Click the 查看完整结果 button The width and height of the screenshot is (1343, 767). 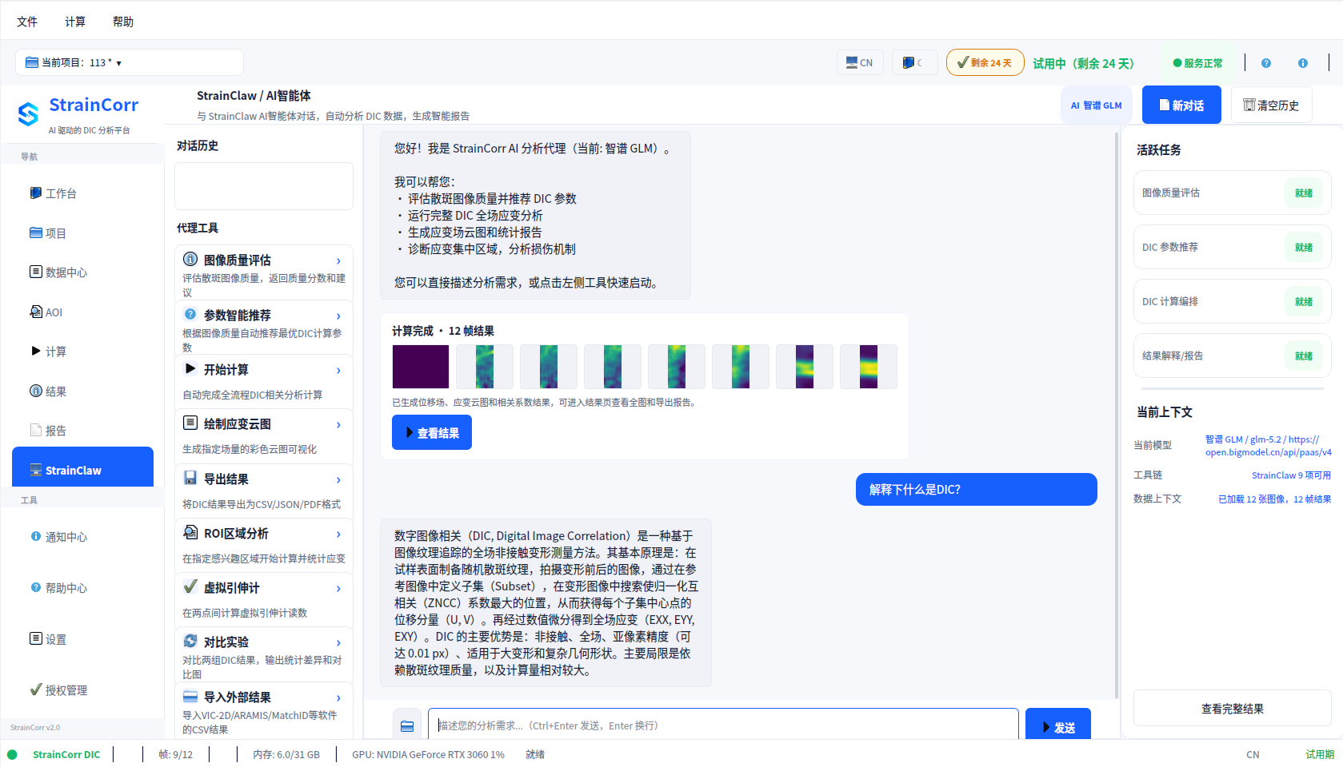point(1232,708)
